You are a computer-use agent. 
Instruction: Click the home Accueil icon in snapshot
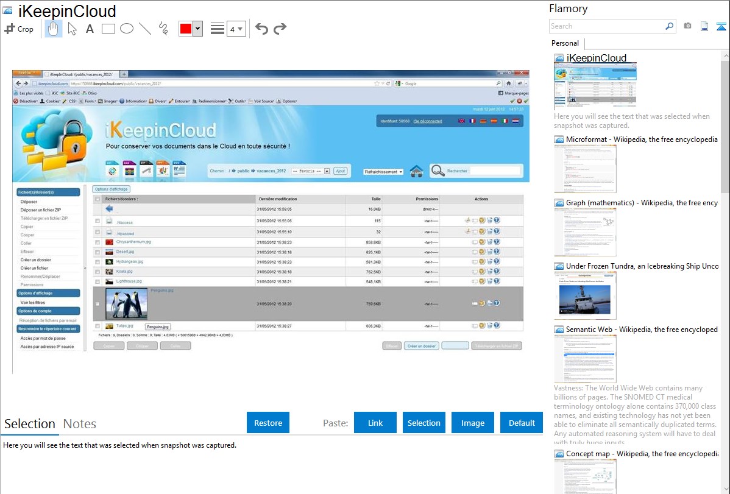point(416,171)
